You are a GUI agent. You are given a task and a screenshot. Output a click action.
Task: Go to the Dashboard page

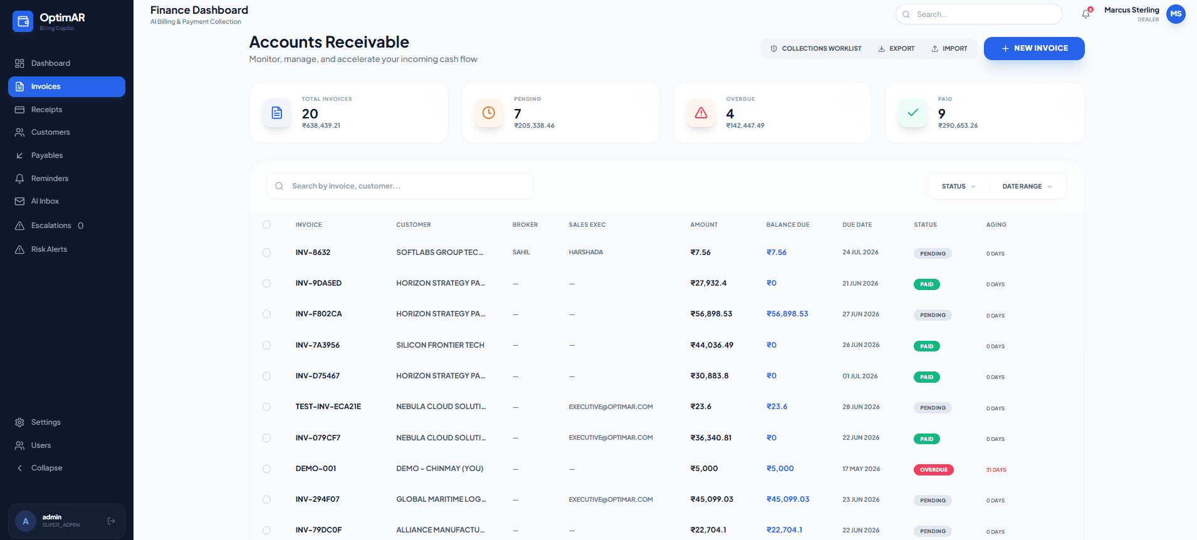pyautogui.click(x=66, y=63)
